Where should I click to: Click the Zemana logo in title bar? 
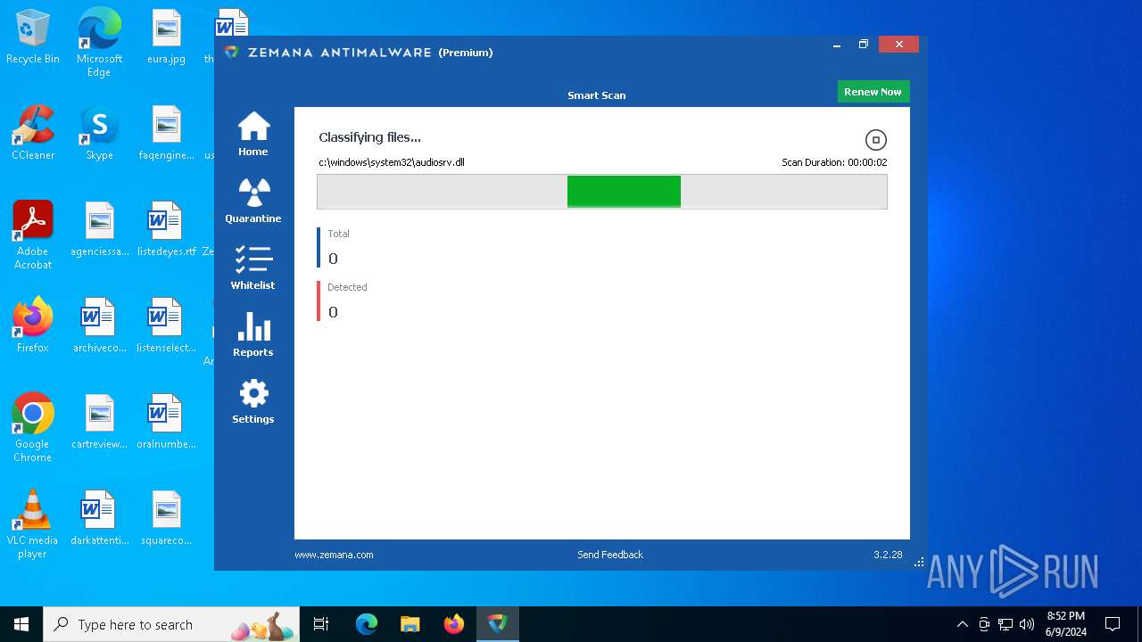click(232, 52)
